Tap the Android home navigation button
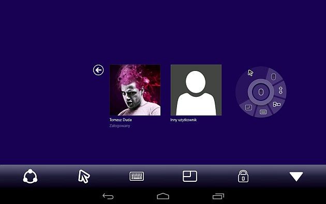 163,196
